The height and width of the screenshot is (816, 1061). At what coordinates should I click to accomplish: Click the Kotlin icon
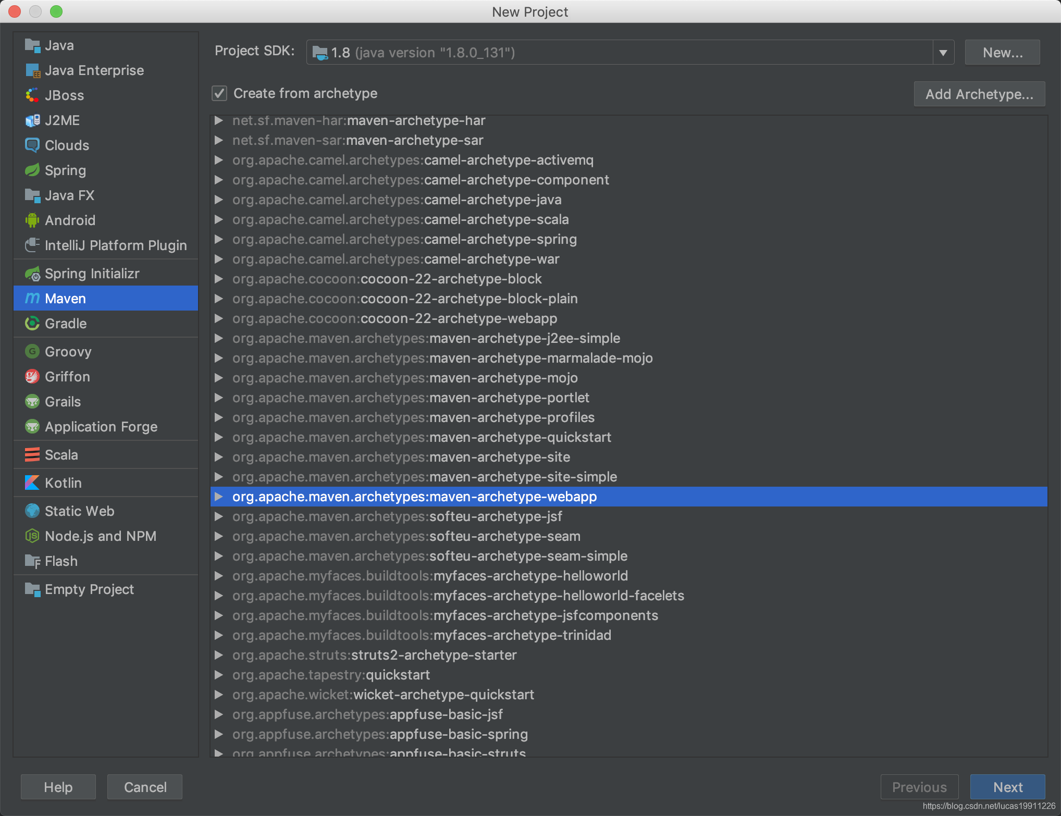click(x=32, y=483)
